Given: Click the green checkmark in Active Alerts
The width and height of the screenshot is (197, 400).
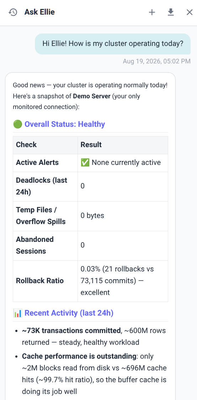Looking at the screenshot, I should [x=85, y=162].
